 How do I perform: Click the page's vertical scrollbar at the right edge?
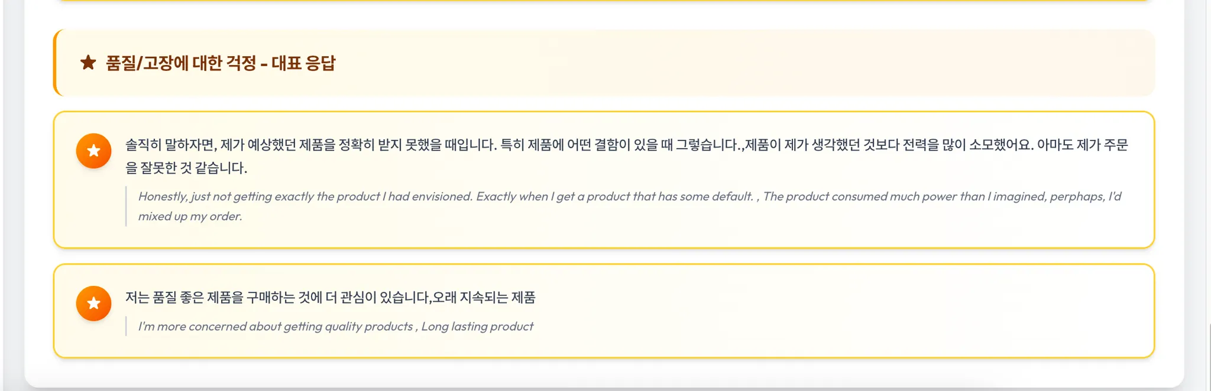1208,177
